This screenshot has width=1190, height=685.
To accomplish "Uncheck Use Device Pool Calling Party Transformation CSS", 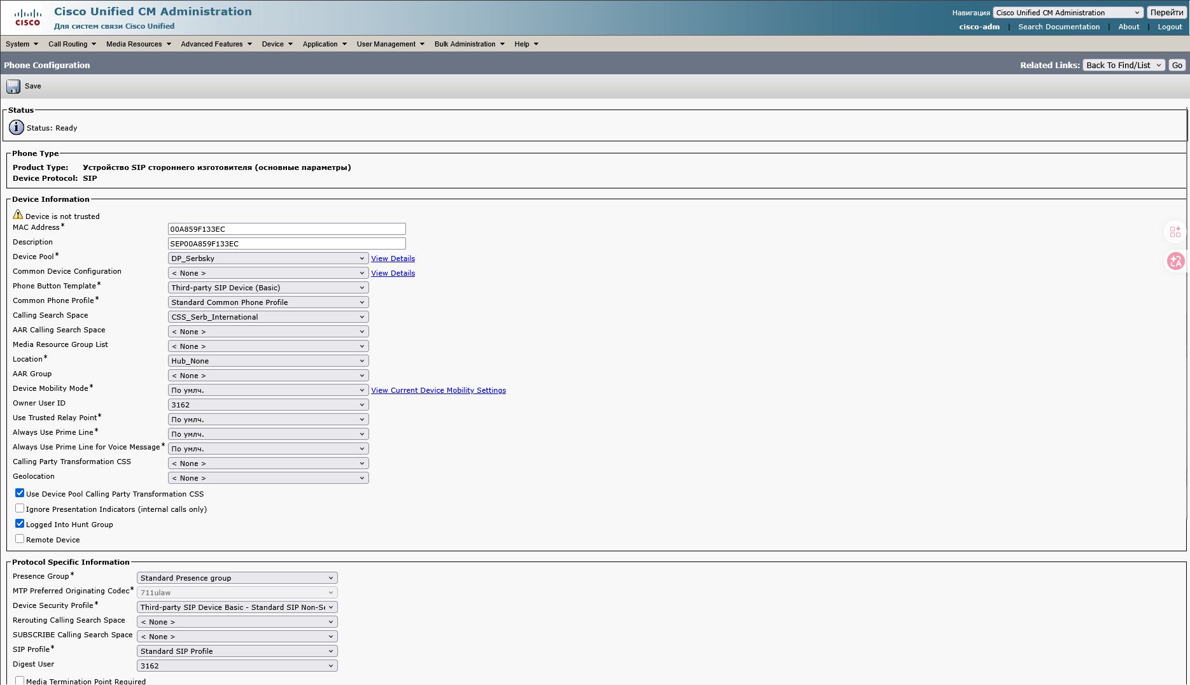I will [x=20, y=493].
